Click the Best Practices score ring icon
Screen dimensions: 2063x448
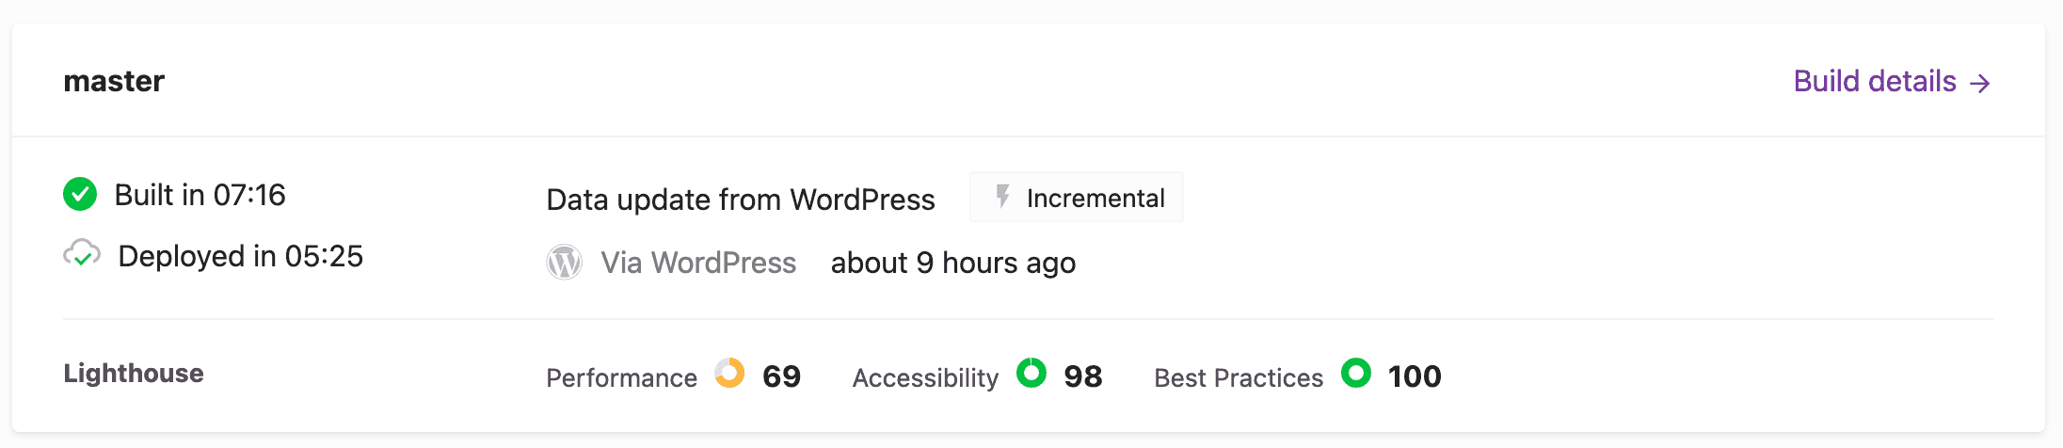1356,374
